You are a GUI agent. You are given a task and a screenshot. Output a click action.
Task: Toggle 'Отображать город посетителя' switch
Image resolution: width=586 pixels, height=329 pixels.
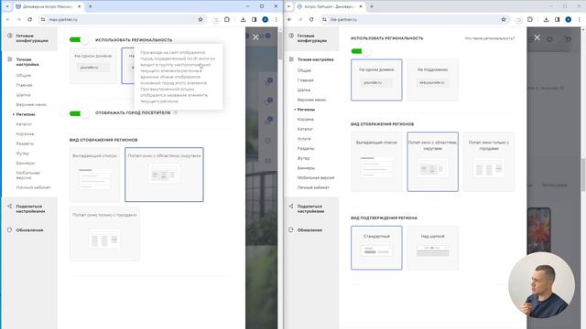tap(80, 113)
